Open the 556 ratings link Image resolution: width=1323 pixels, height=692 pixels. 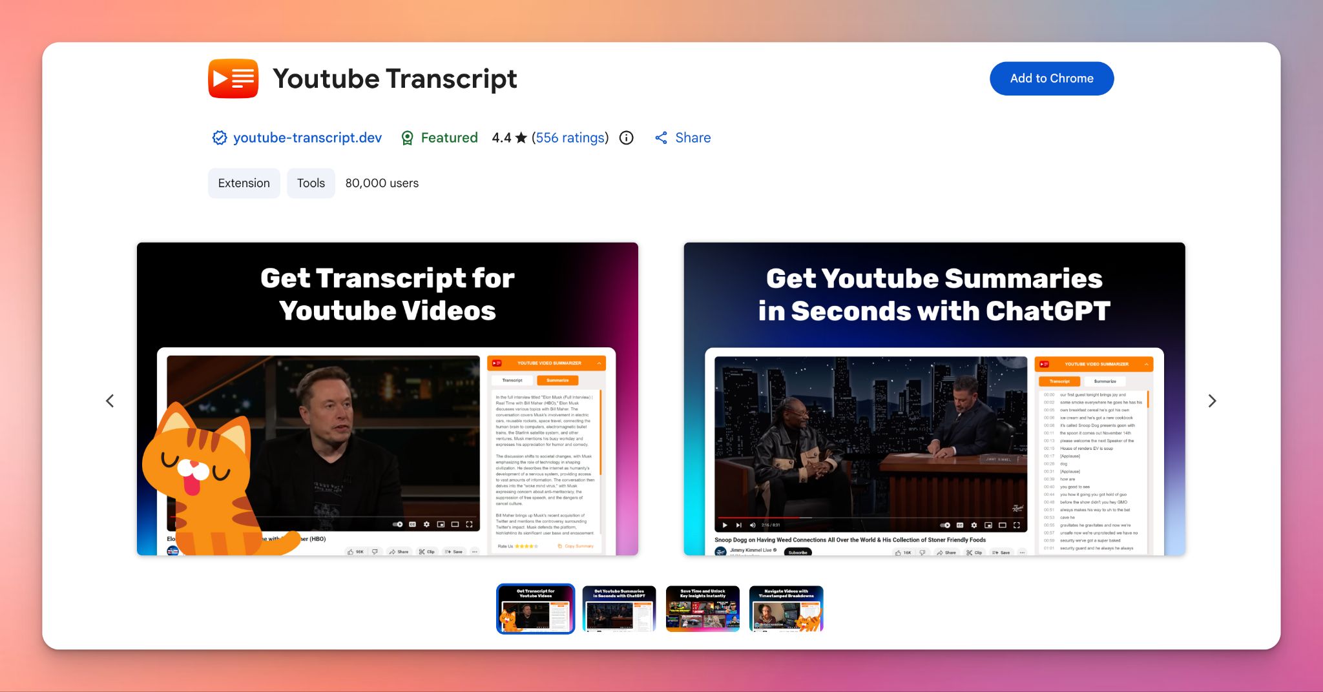570,137
